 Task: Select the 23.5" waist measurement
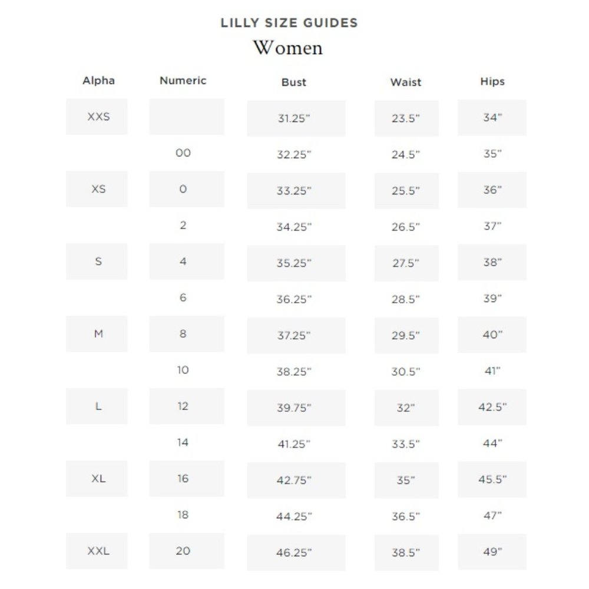(406, 118)
